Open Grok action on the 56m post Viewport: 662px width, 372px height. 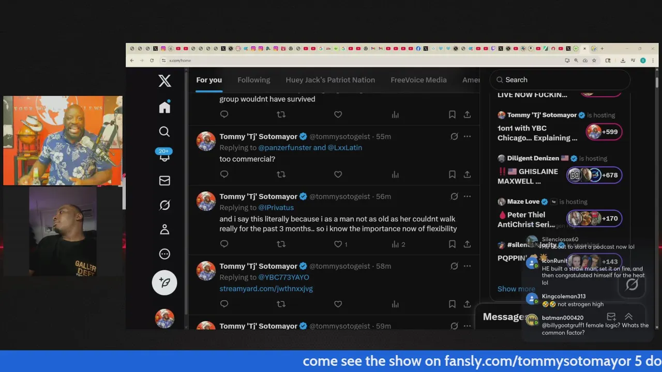454,196
